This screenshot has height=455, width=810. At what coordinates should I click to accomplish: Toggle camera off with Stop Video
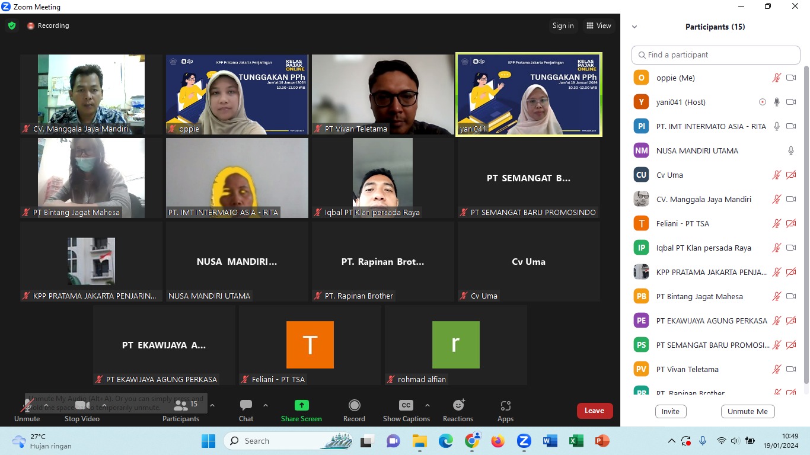(80, 410)
